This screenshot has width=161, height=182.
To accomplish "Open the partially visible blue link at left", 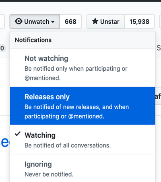I will point(5,142).
